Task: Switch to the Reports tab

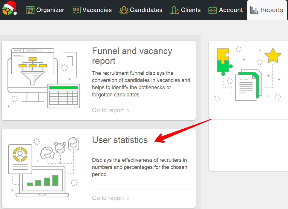Action: click(271, 10)
